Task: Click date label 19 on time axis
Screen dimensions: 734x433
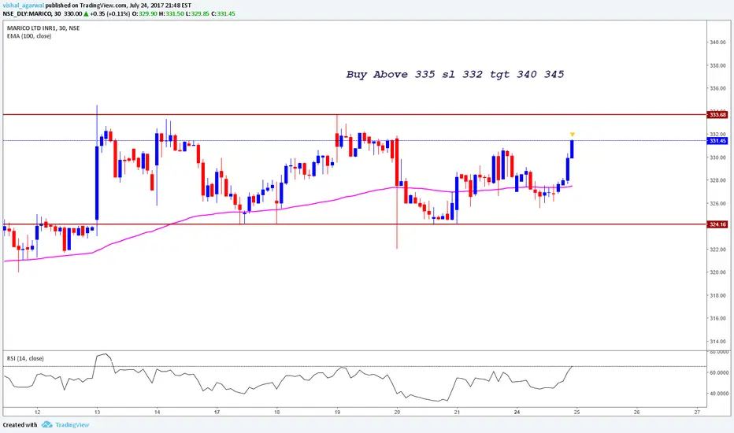Action: [337, 413]
